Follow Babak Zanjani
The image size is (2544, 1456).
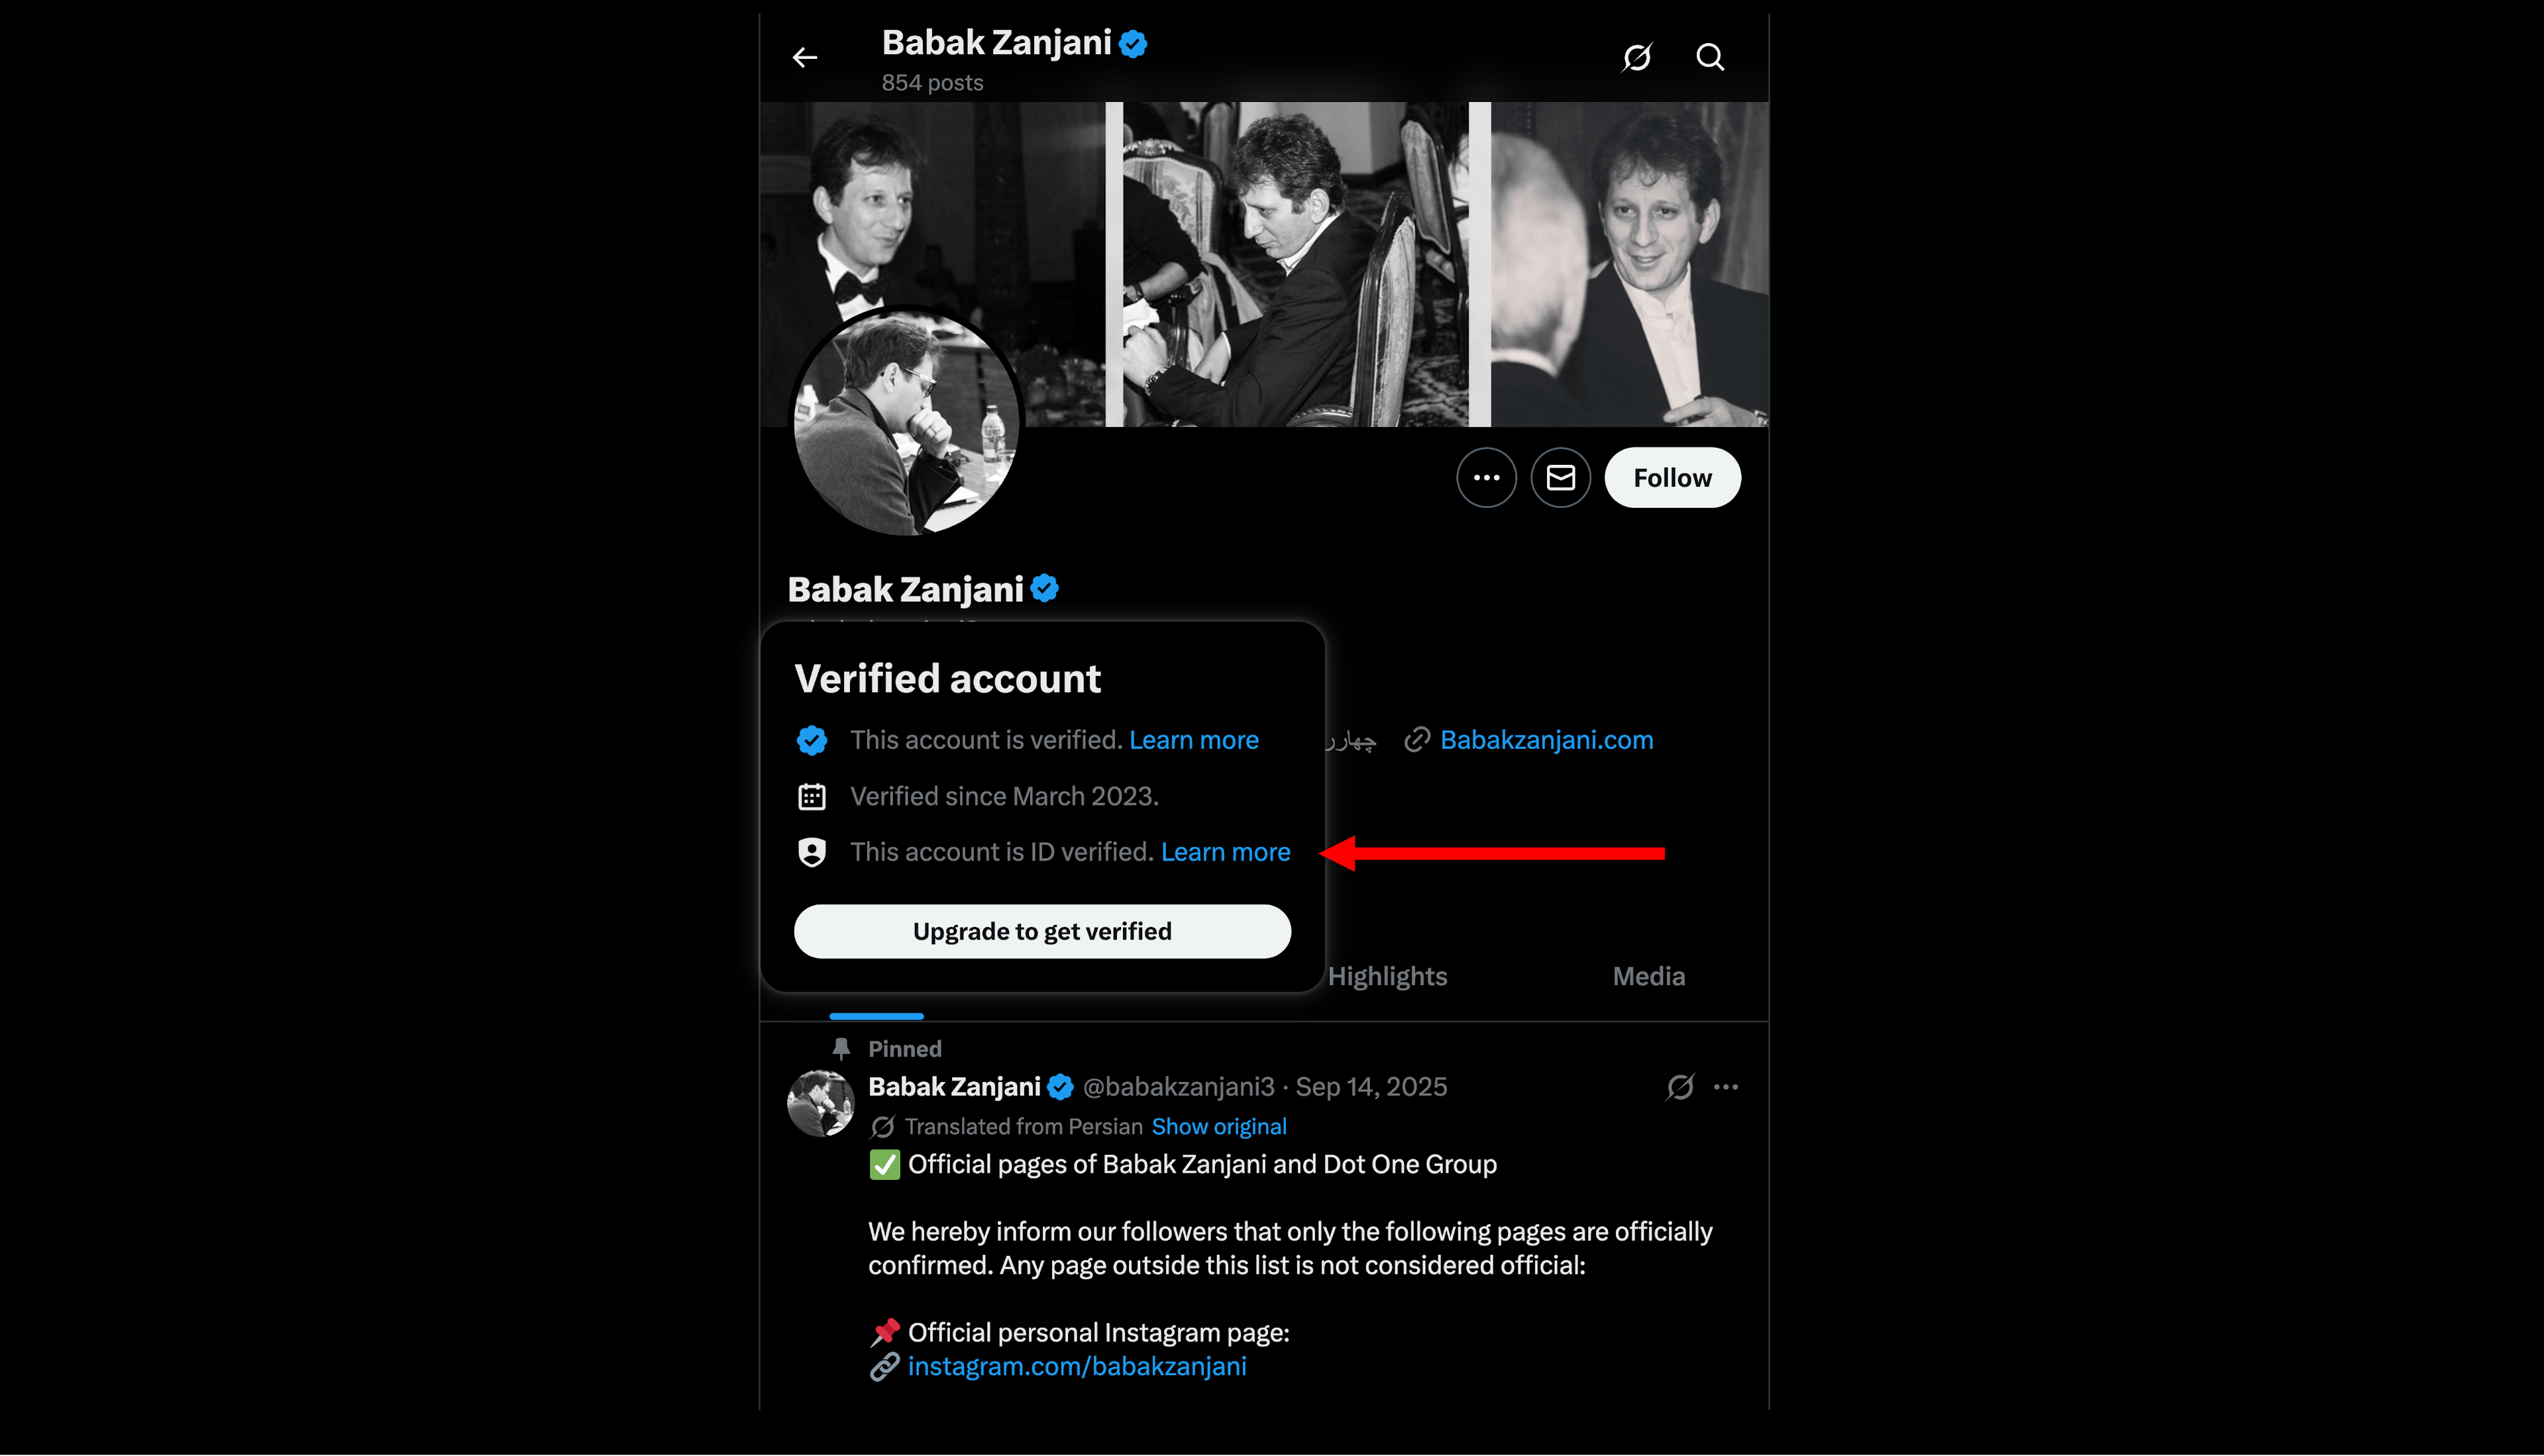pyautogui.click(x=1671, y=478)
